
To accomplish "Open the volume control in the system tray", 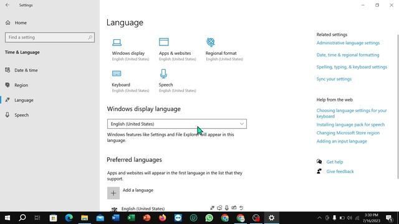I will pyautogui.click(x=350, y=218).
